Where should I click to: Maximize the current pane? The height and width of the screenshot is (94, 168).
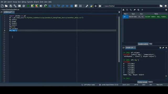tap(76, 6)
